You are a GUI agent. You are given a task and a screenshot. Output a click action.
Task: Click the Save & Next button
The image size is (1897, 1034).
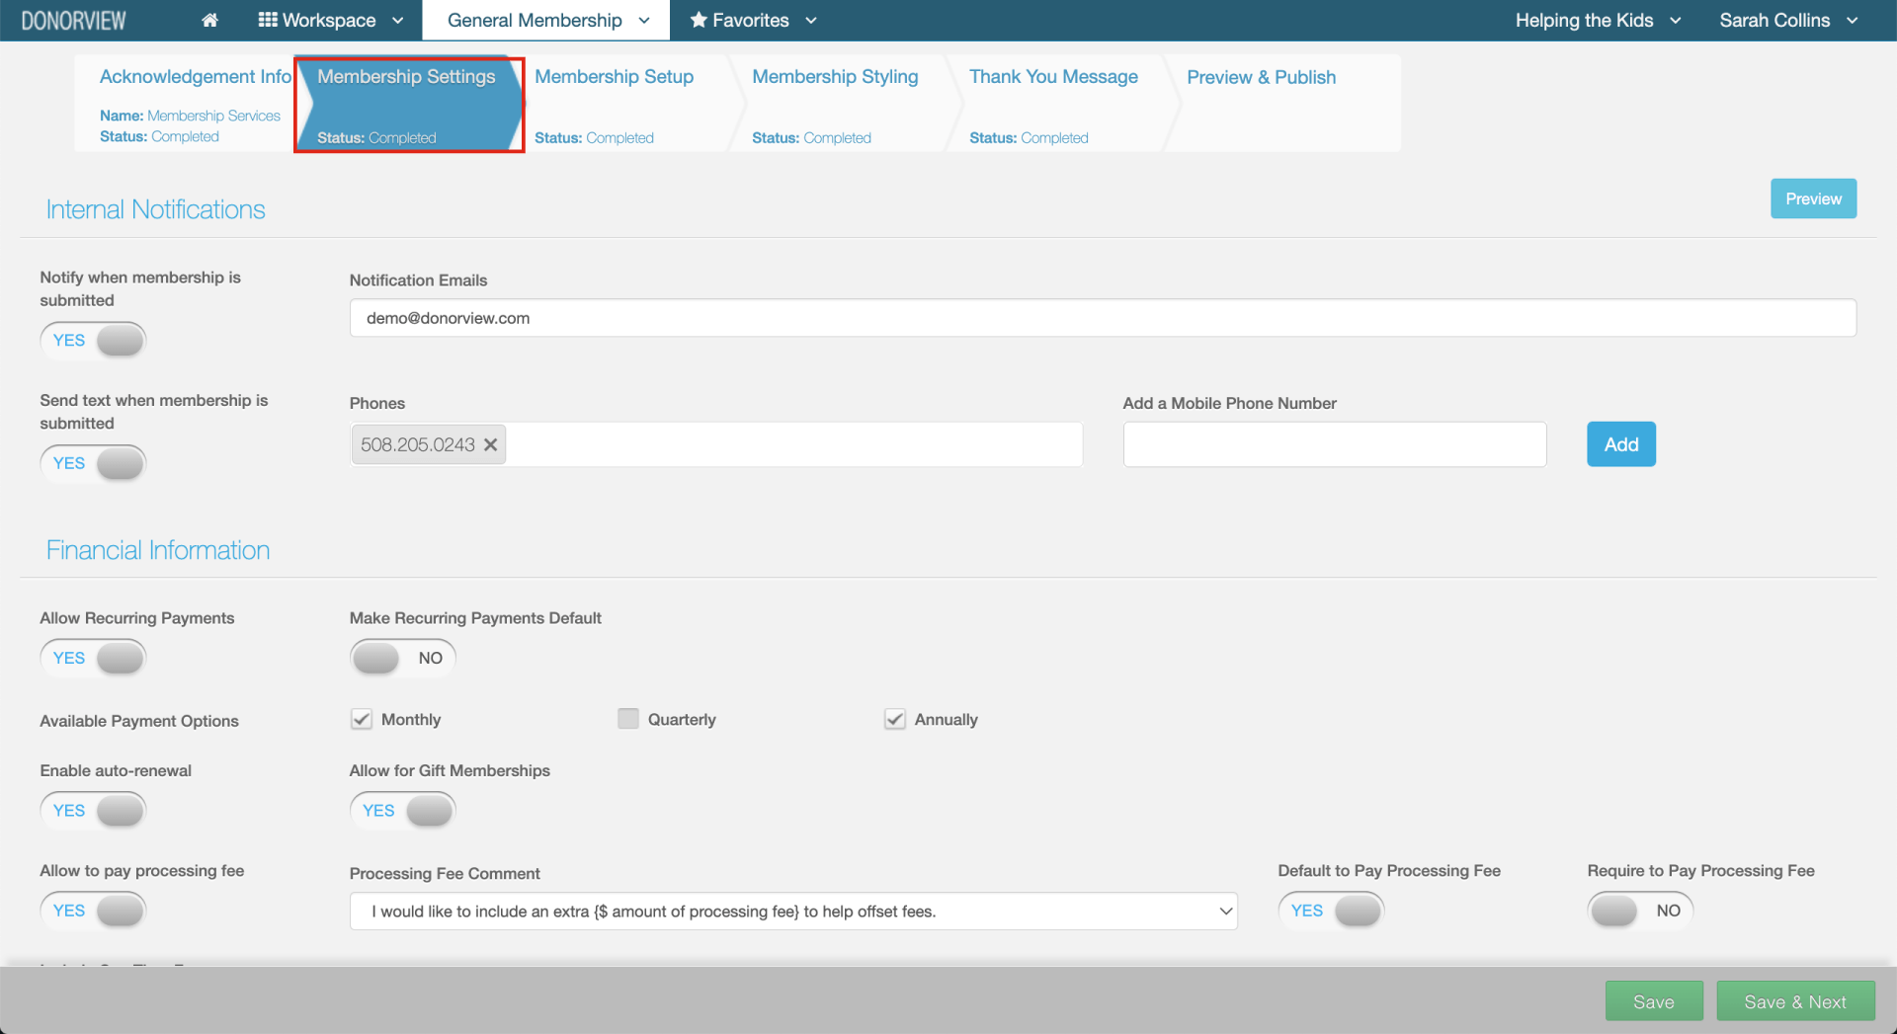(1794, 1001)
